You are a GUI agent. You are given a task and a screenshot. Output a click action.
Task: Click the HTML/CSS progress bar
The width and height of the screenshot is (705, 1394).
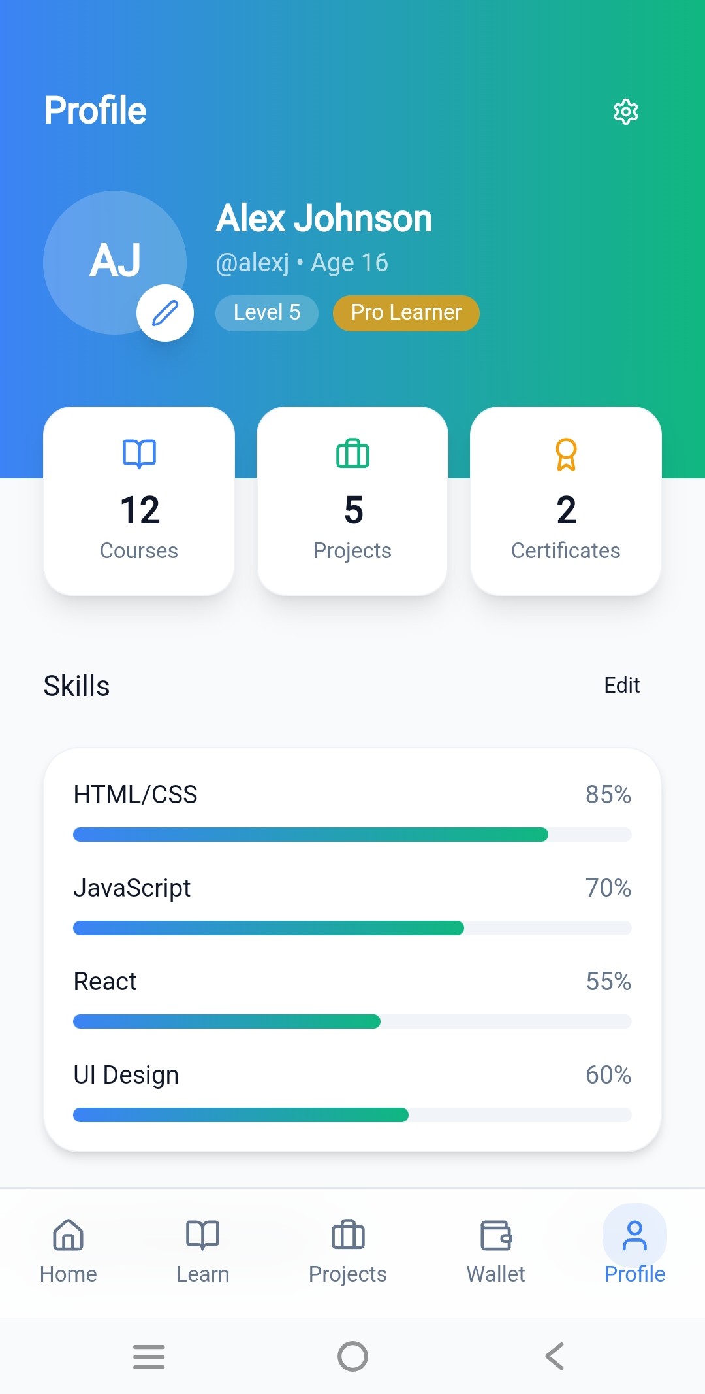click(352, 835)
